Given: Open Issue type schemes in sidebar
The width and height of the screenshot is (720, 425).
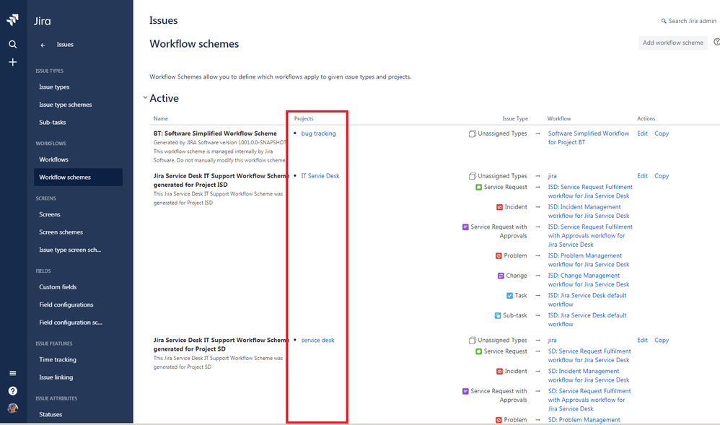Looking at the screenshot, I should click(x=65, y=105).
